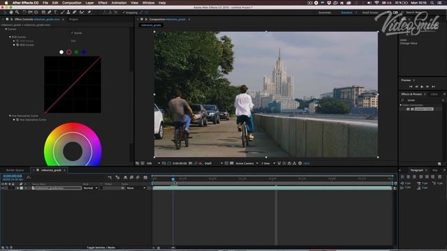Collapse the Hue Saturation Curves section
Viewport: 447px width, 251px height.
[10, 116]
